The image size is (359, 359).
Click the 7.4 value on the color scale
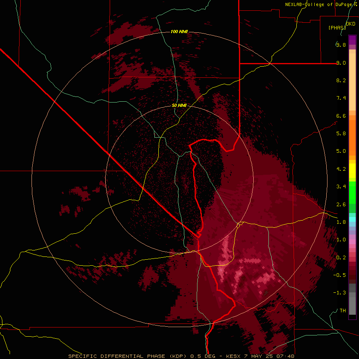tap(341, 98)
